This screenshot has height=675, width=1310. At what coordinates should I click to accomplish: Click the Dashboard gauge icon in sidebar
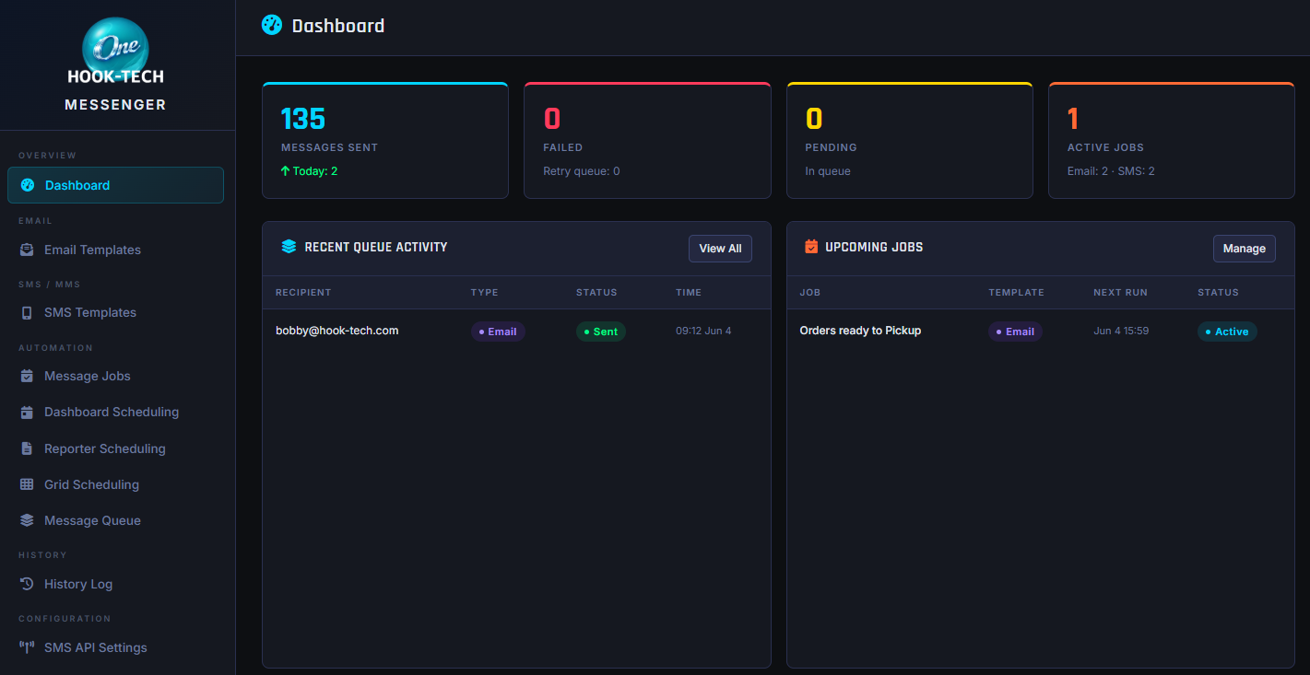pos(28,185)
